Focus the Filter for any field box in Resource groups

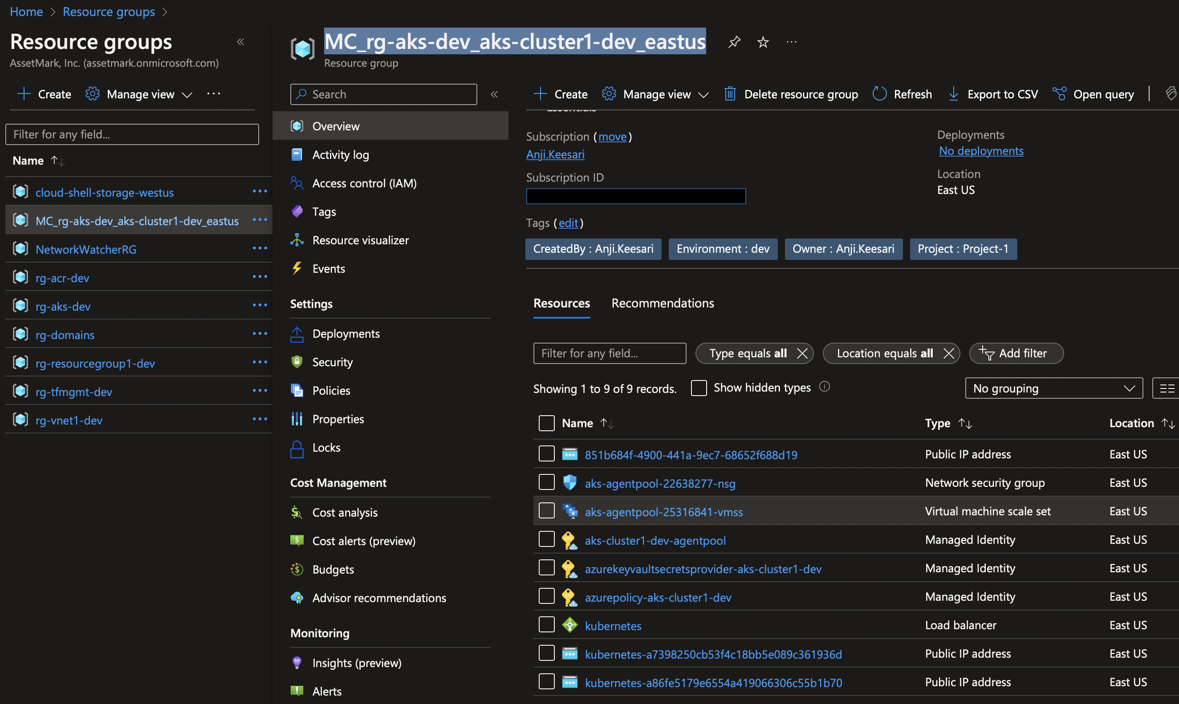(x=132, y=134)
